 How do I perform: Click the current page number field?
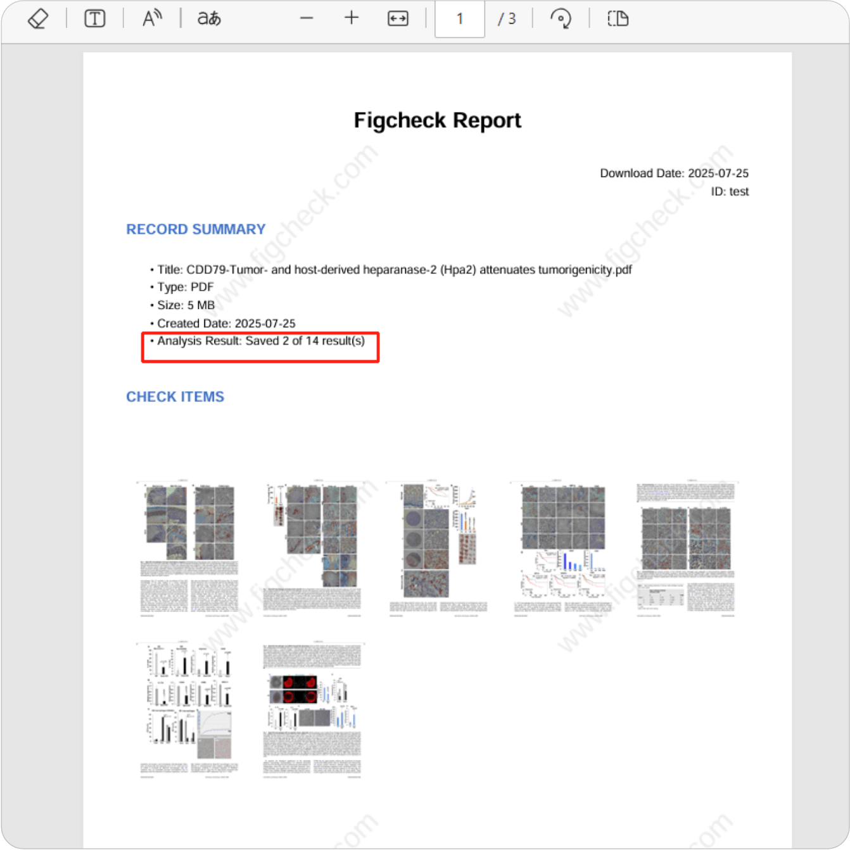[459, 19]
